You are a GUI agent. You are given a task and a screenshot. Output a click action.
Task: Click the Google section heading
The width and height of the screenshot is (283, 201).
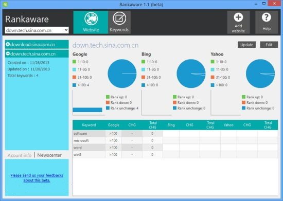click(80, 54)
